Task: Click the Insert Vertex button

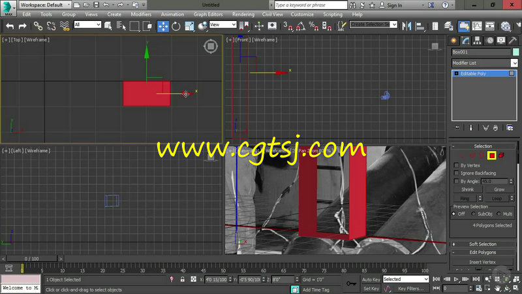Action: [x=482, y=262]
